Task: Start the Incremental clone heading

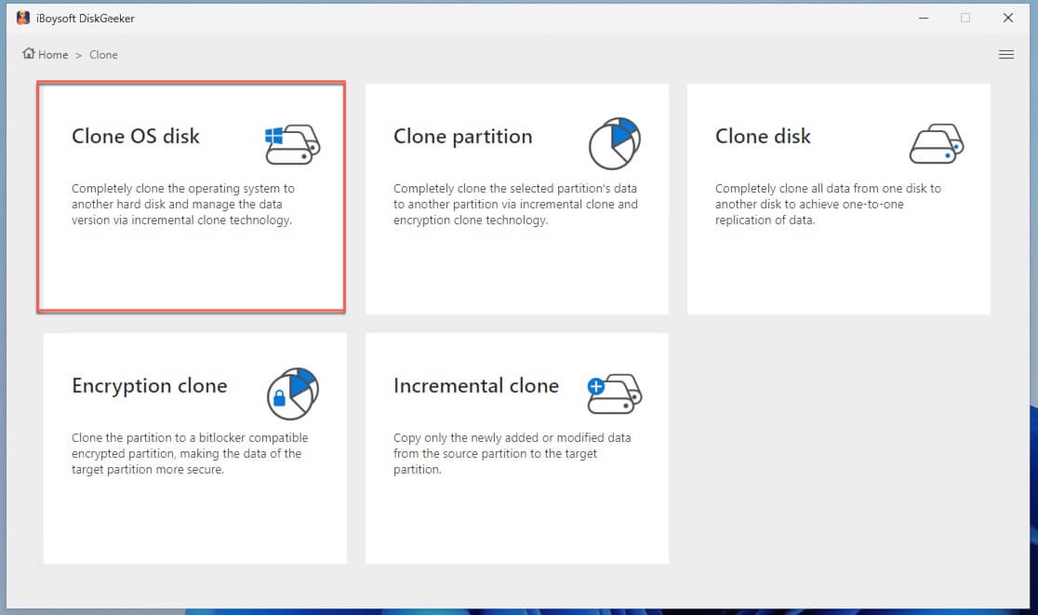Action: (475, 385)
